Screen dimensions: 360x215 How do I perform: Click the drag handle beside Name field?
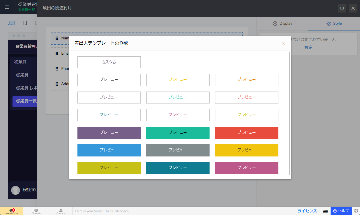[57, 38]
